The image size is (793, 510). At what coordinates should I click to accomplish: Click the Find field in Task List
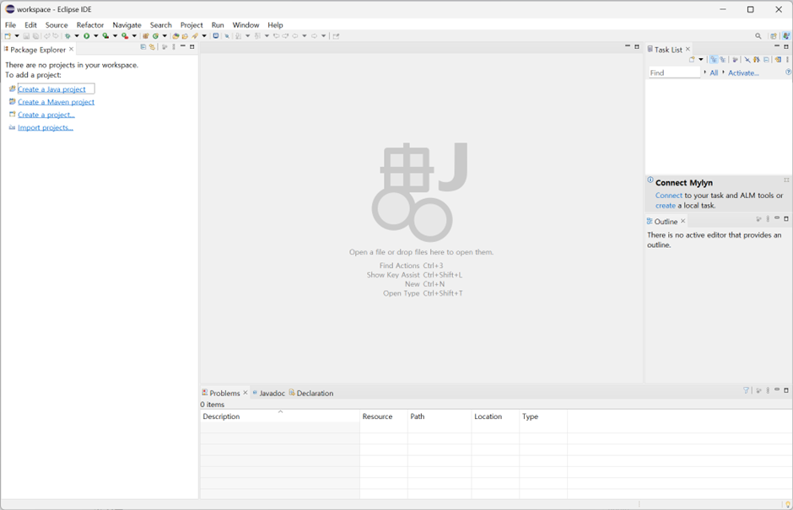pyautogui.click(x=675, y=72)
